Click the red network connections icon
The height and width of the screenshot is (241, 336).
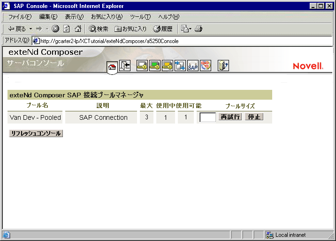pyautogui.click(x=206, y=66)
